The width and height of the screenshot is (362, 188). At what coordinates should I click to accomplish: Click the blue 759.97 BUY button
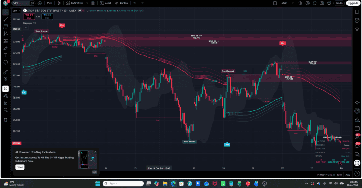(x=47, y=17)
